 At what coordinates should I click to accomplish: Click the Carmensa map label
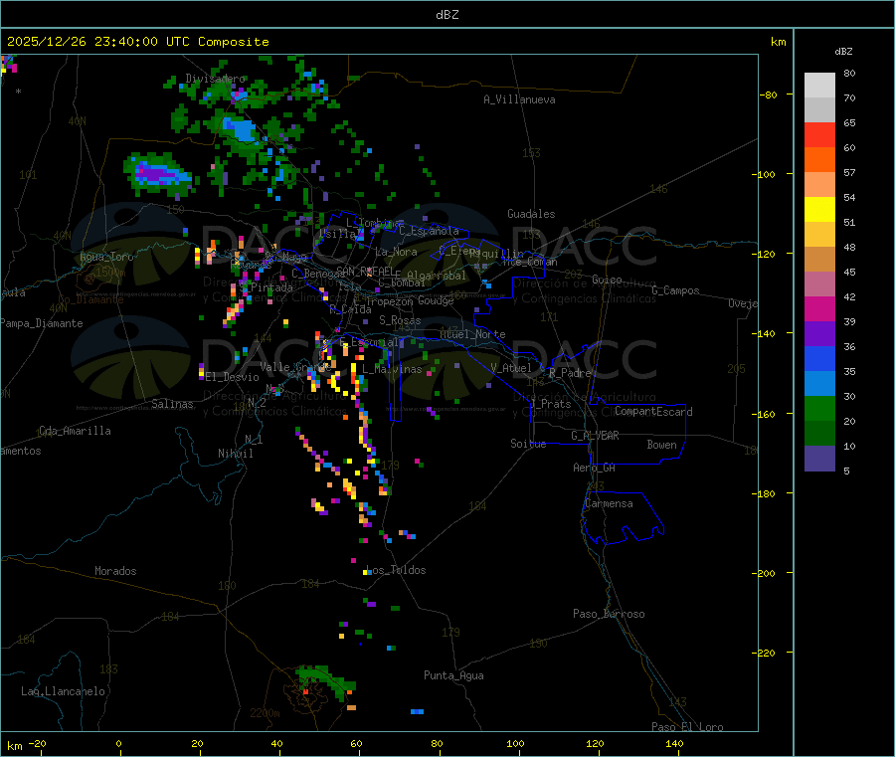click(x=609, y=504)
